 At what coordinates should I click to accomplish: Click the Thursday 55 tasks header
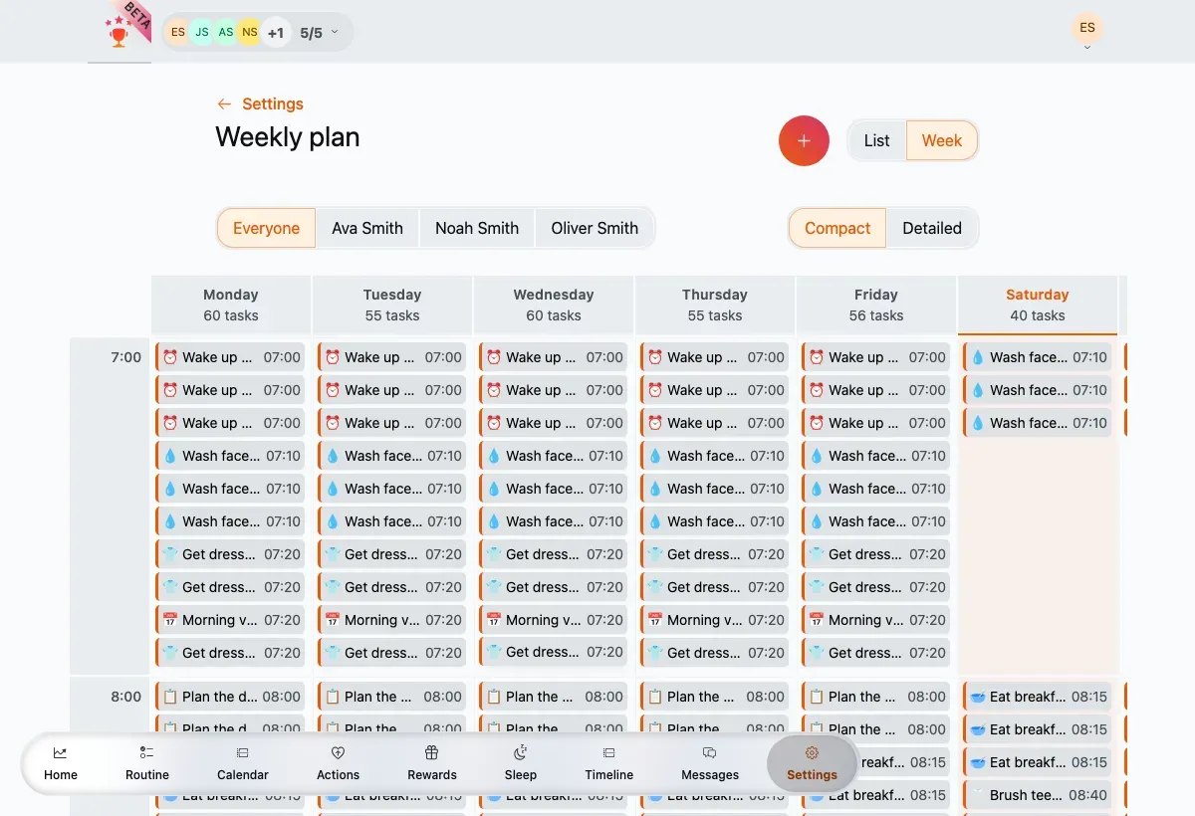(x=715, y=305)
